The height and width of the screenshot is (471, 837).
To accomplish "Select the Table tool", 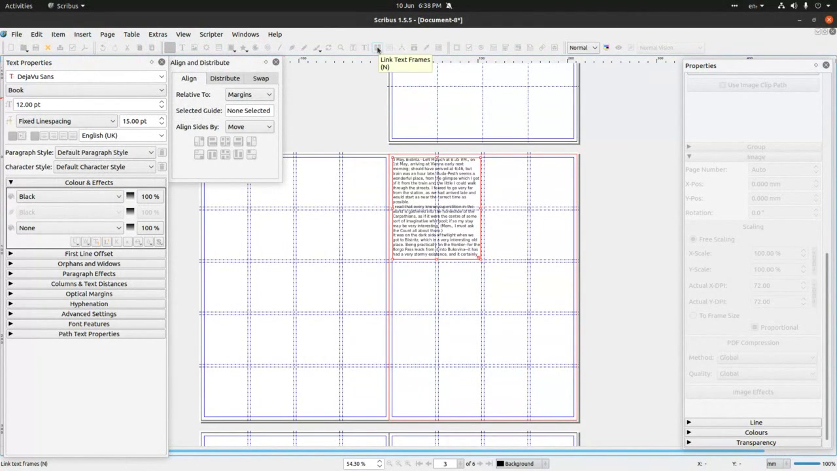I will click(218, 48).
